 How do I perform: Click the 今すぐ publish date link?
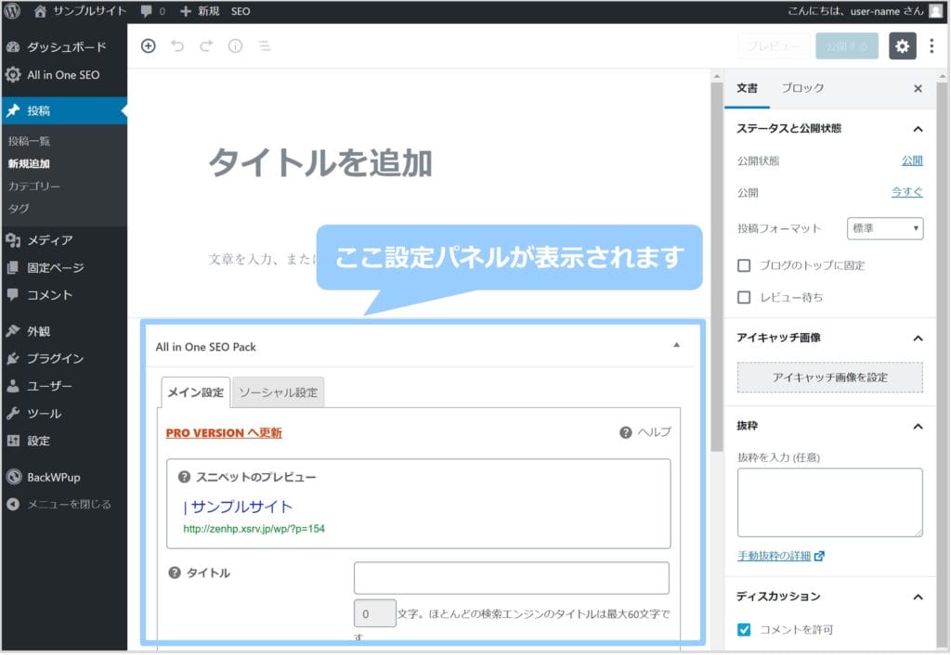tap(906, 192)
